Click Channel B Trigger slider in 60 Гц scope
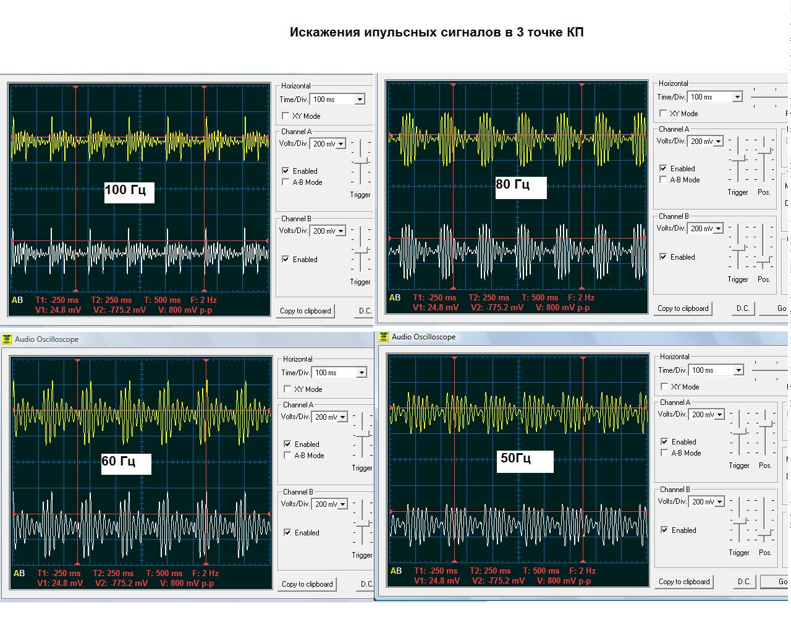Image resolution: width=791 pixels, height=633 pixels. tap(362, 522)
